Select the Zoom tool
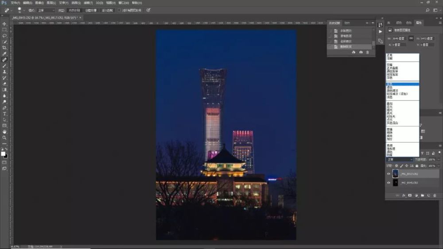The image size is (443, 249). [x=4, y=138]
